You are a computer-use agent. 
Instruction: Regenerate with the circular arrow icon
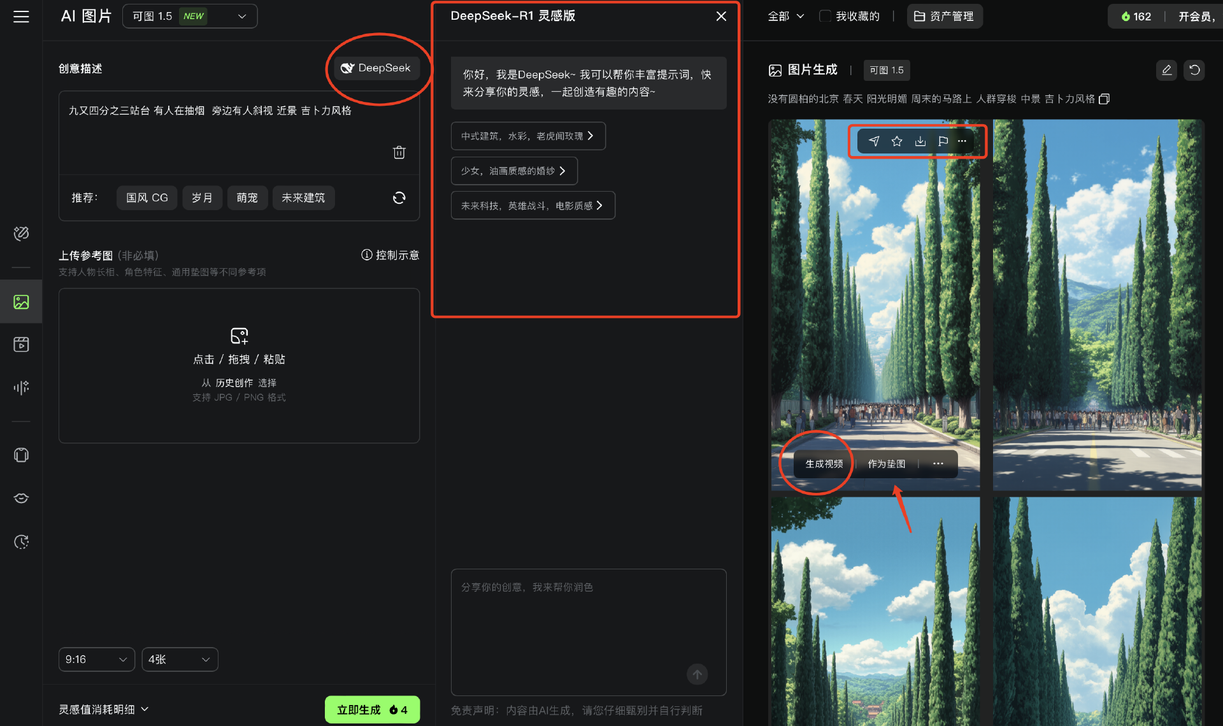(x=1194, y=70)
